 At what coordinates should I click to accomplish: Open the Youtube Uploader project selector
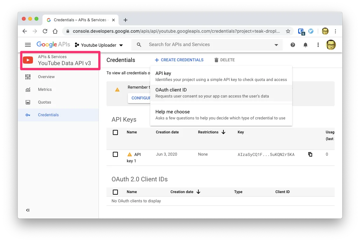pos(99,45)
